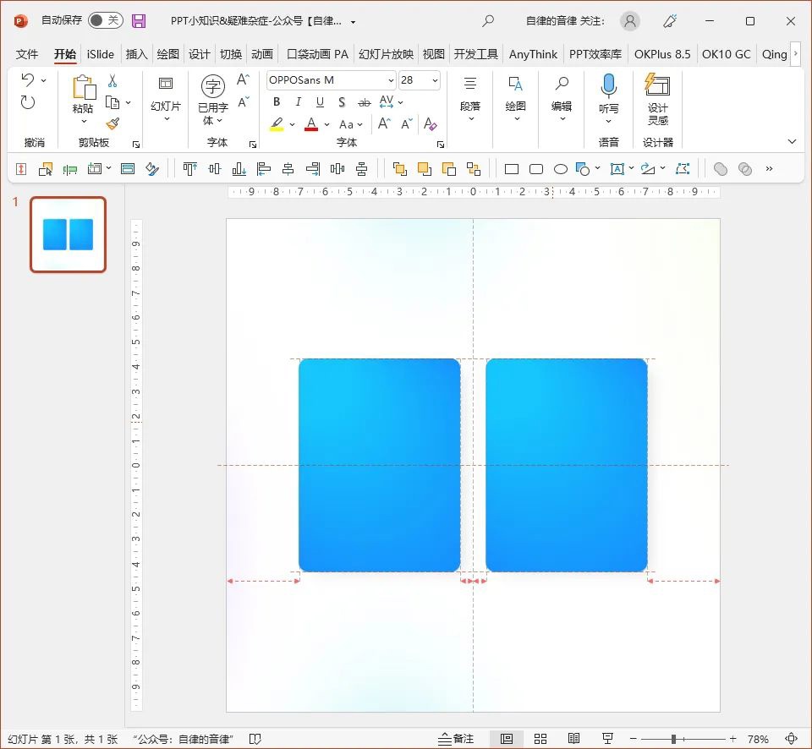Open the OPPOSans M font name dropdown
This screenshot has height=749, width=812.
391,80
